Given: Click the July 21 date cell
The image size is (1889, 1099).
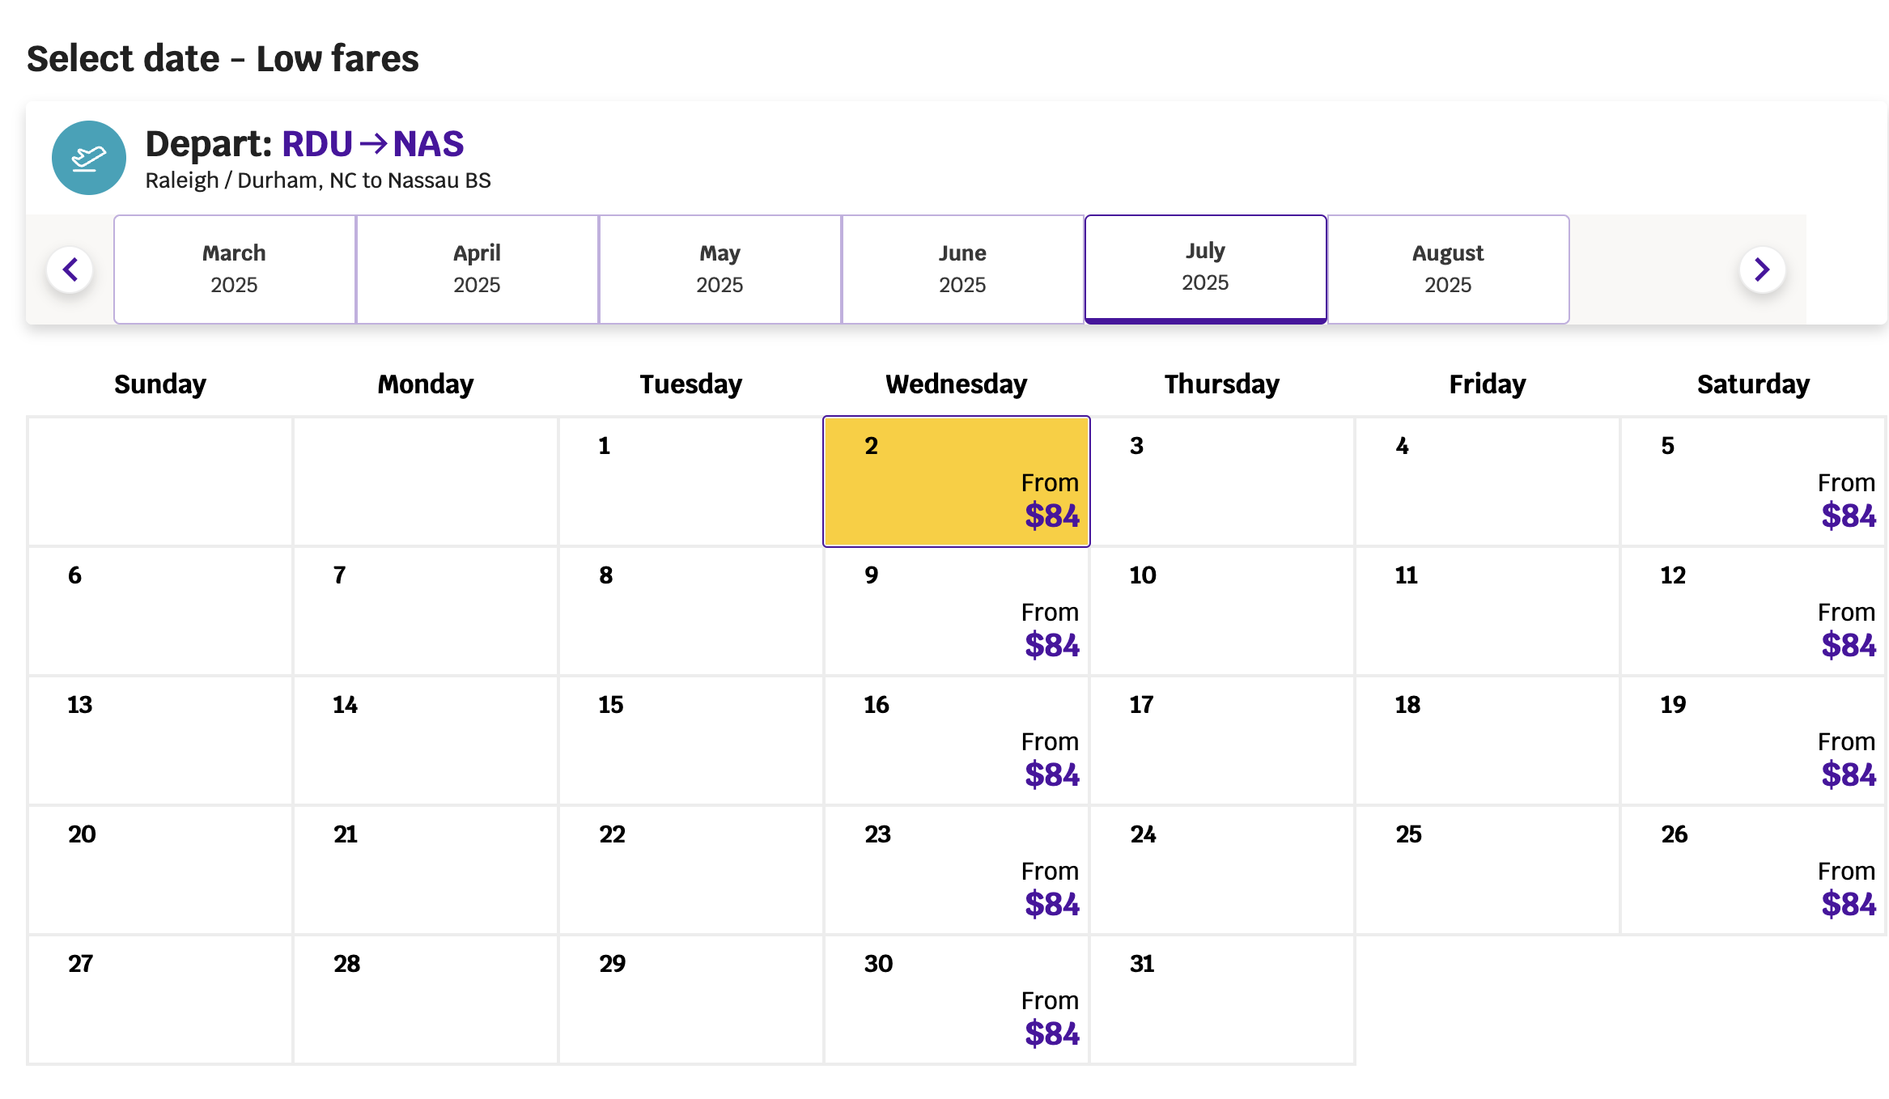Looking at the screenshot, I should click(x=426, y=870).
